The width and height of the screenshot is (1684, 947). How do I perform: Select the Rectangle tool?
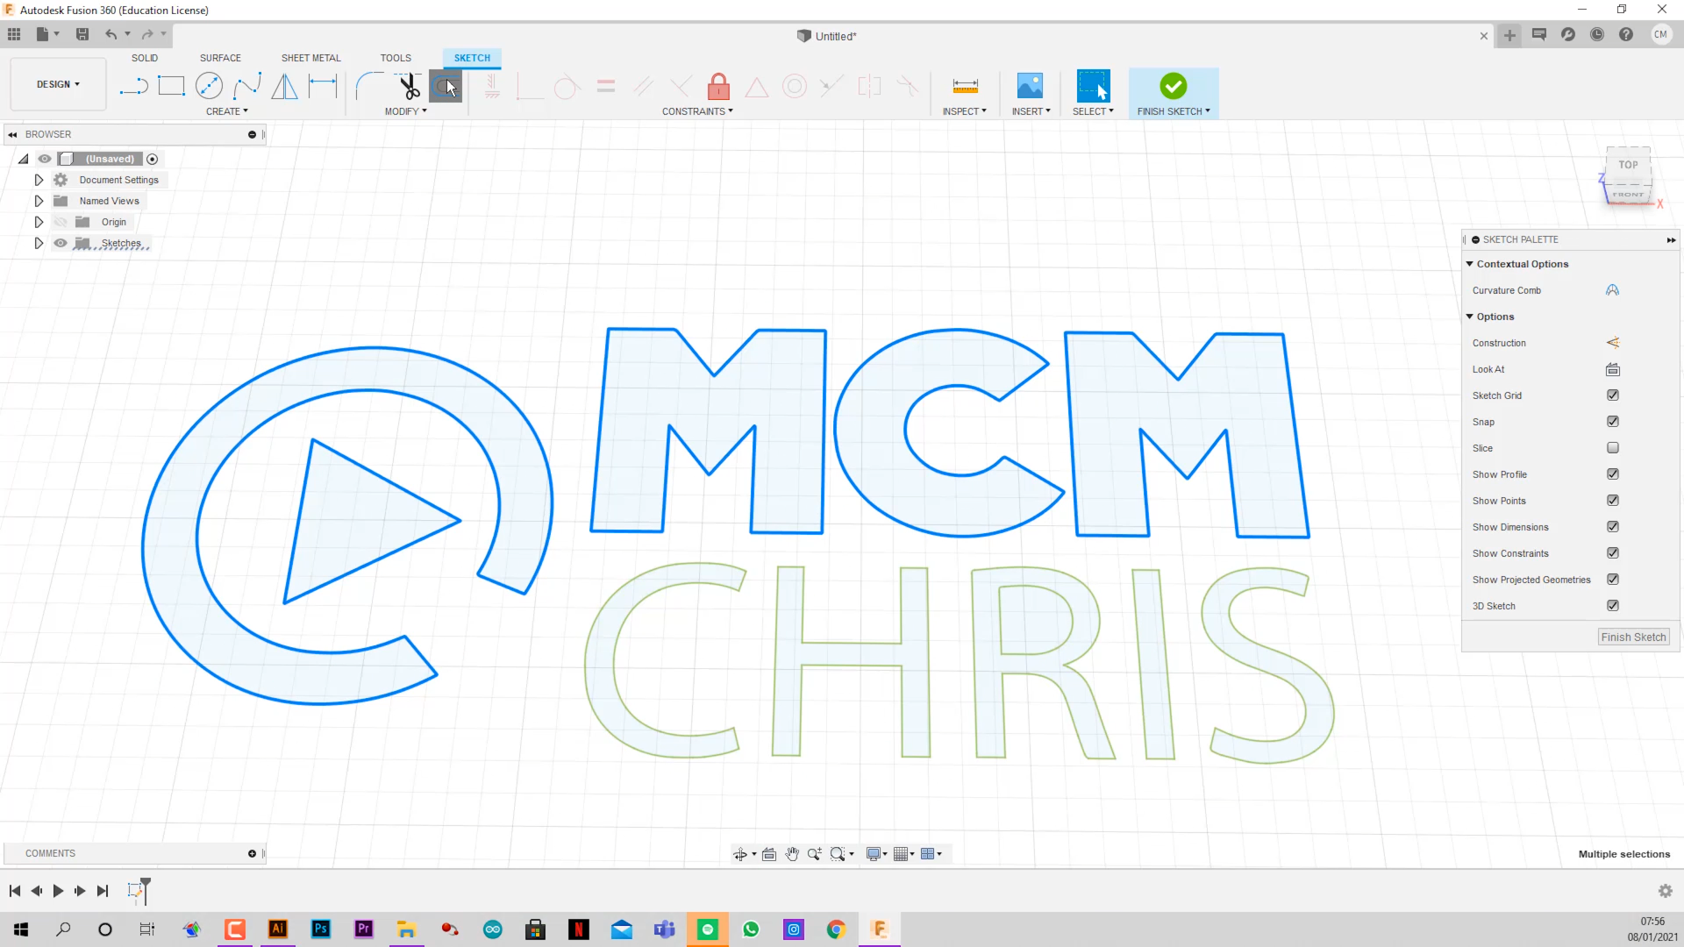coord(170,86)
